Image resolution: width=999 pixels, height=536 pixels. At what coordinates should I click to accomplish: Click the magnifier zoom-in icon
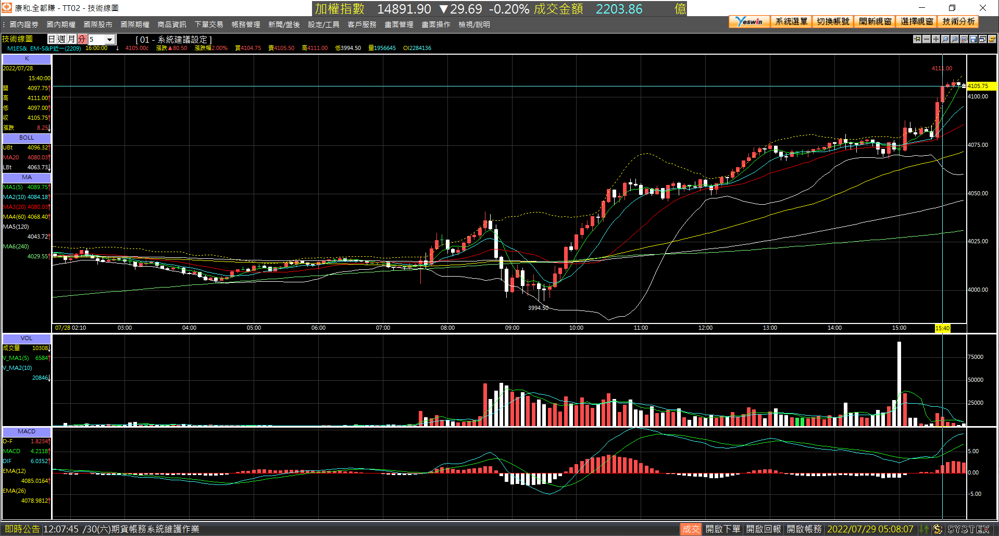(955, 39)
